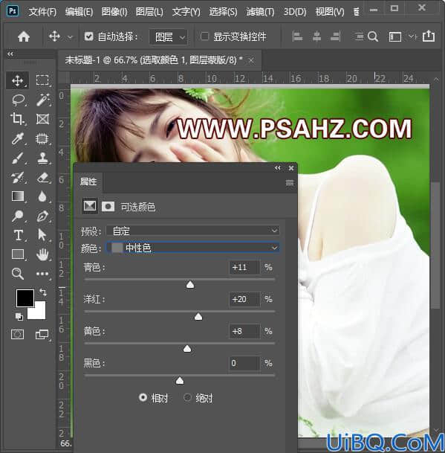Select the Clone Stamp tool

click(42, 158)
